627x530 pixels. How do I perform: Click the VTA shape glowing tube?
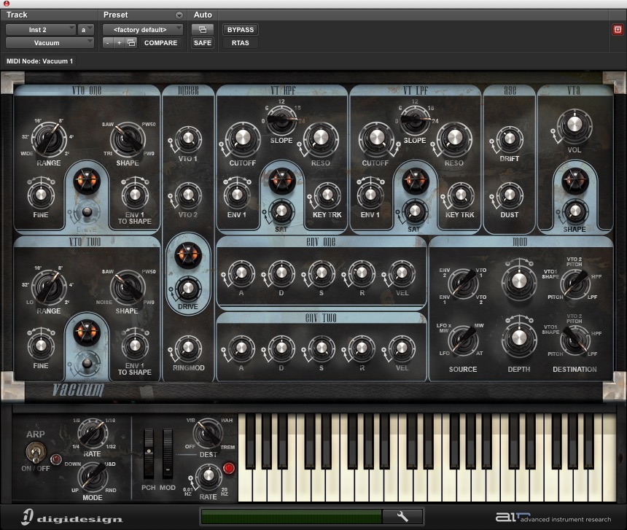(x=575, y=181)
